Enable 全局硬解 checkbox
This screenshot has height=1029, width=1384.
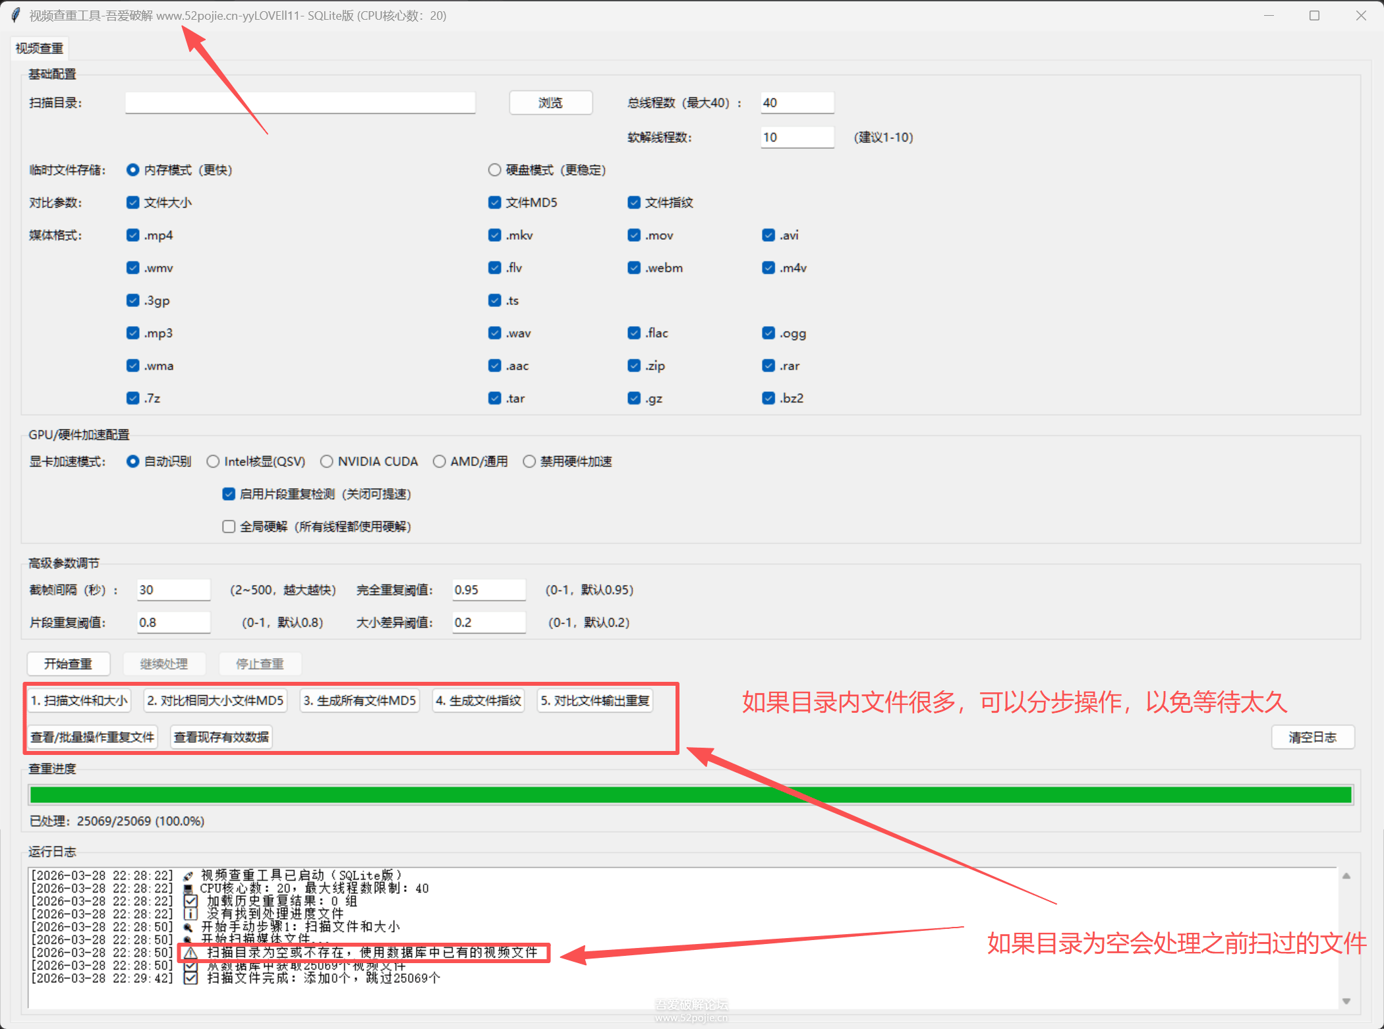point(229,526)
